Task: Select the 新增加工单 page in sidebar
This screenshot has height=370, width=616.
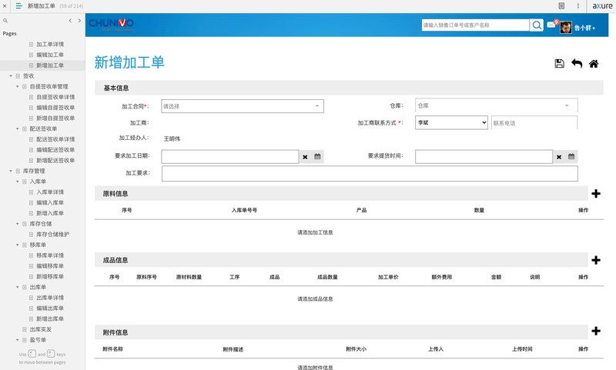Action: click(x=50, y=65)
